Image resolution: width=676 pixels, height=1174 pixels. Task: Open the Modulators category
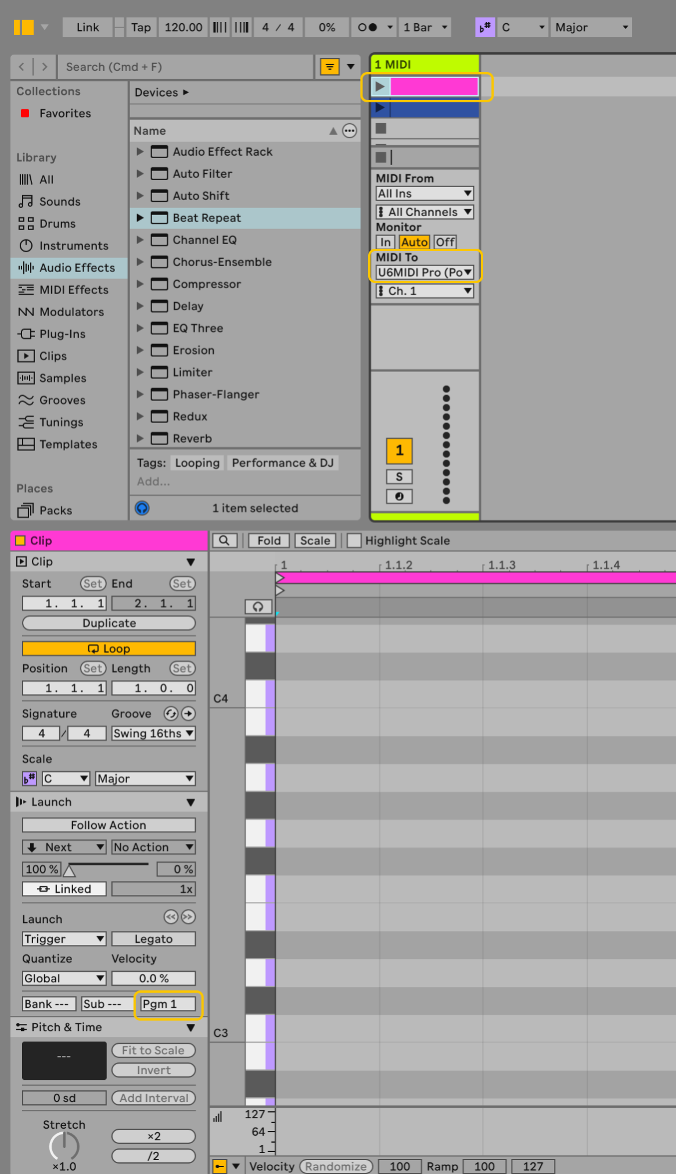click(71, 312)
